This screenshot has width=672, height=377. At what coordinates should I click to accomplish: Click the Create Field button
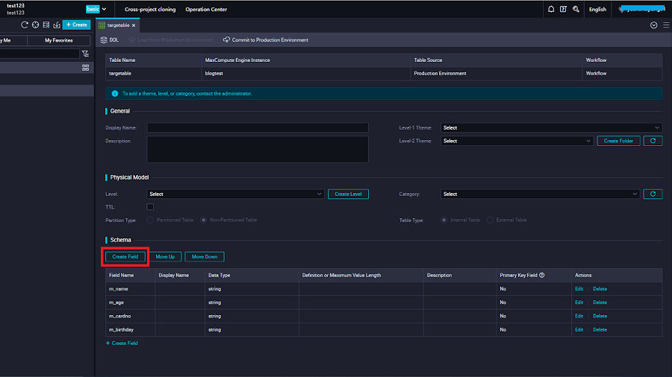point(125,256)
